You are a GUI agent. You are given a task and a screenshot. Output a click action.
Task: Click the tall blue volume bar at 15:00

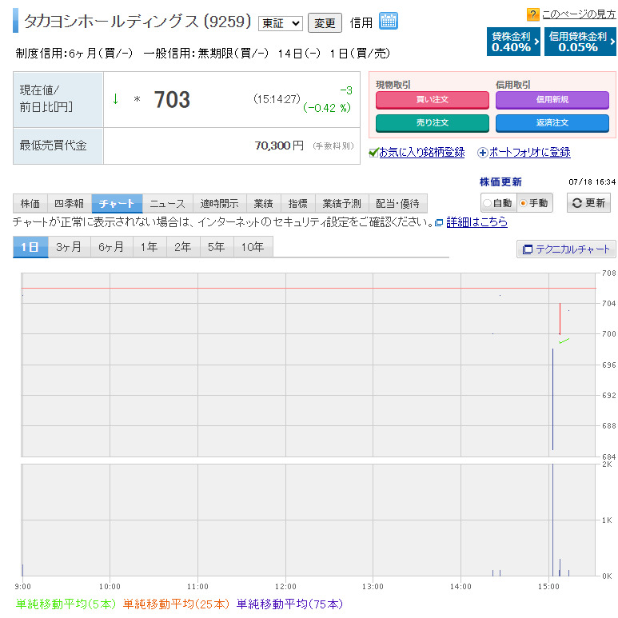click(552, 520)
